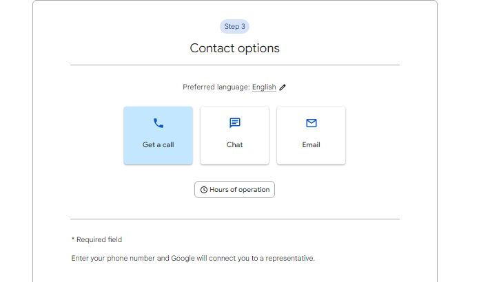Image resolution: width=490 pixels, height=282 pixels.
Task: Click the phone handset icon
Action: [x=158, y=123]
